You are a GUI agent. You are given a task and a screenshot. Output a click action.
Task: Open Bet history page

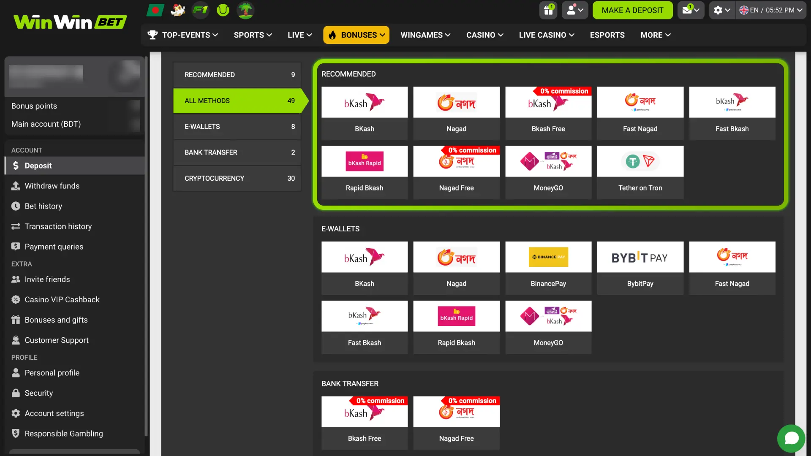74,206
